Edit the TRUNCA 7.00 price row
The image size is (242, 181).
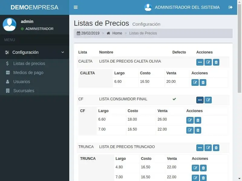click(x=195, y=178)
